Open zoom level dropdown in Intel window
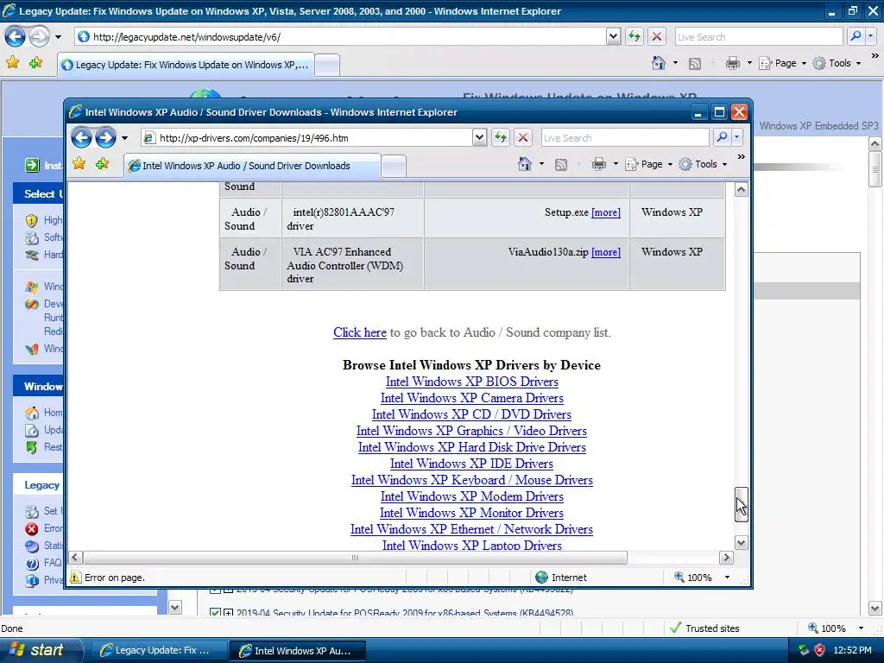This screenshot has width=884, height=663. pos(727,578)
